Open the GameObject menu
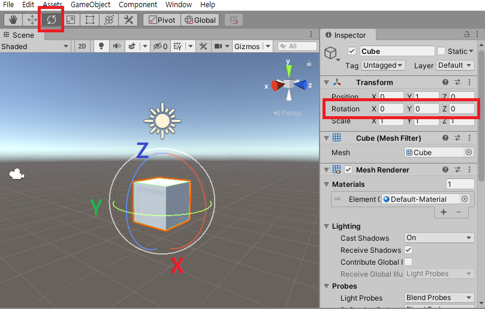The image size is (485, 309). (x=91, y=5)
